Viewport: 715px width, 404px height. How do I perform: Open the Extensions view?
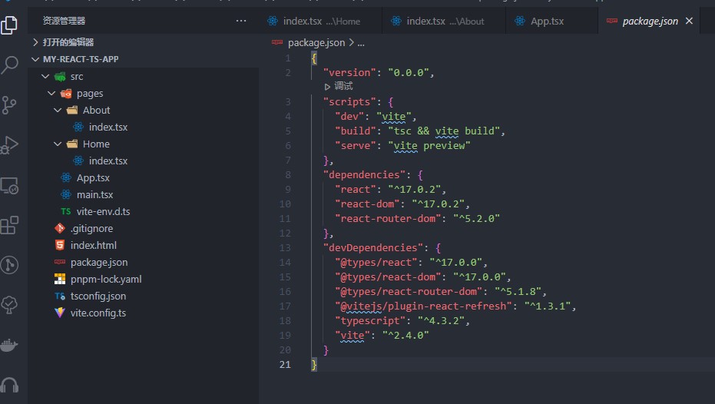click(10, 225)
